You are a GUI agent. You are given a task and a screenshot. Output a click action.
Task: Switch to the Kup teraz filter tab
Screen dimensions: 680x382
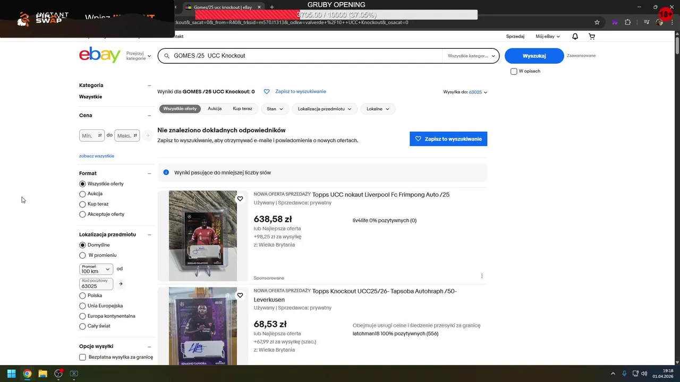(x=242, y=109)
